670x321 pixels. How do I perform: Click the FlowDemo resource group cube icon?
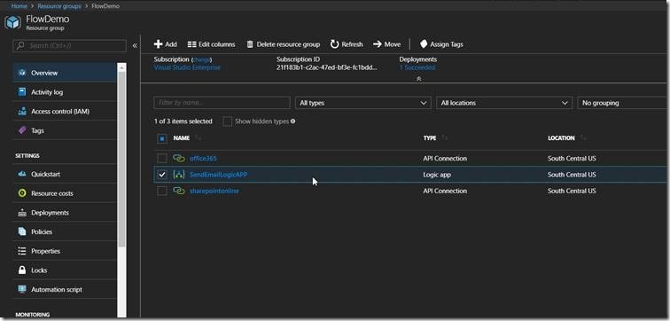click(x=12, y=22)
